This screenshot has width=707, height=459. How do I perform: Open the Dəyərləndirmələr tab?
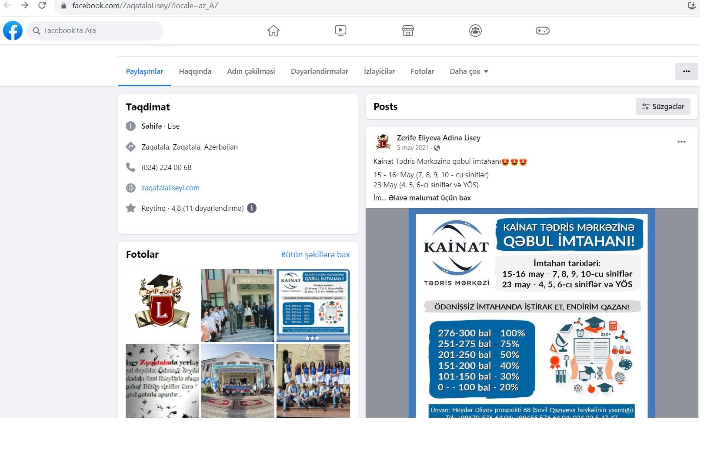[x=319, y=71]
